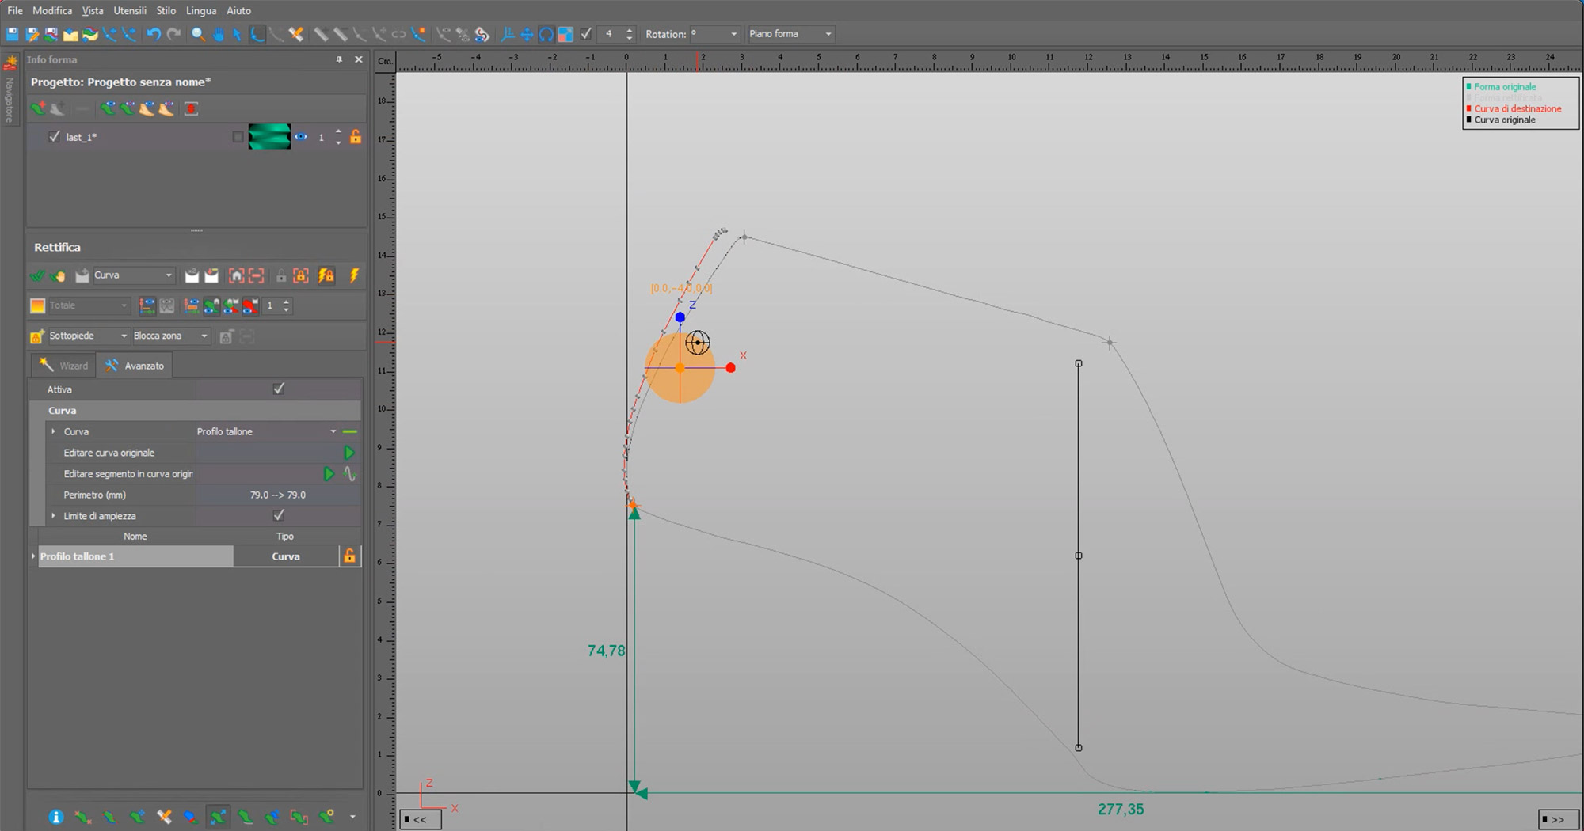Screen dimensions: 1584x831
Task: Click the << button at bottom left
Action: [420, 819]
